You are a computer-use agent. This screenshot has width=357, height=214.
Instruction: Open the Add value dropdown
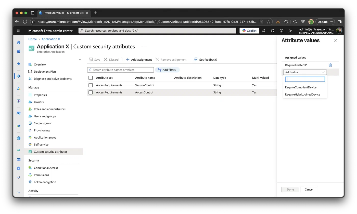click(305, 72)
